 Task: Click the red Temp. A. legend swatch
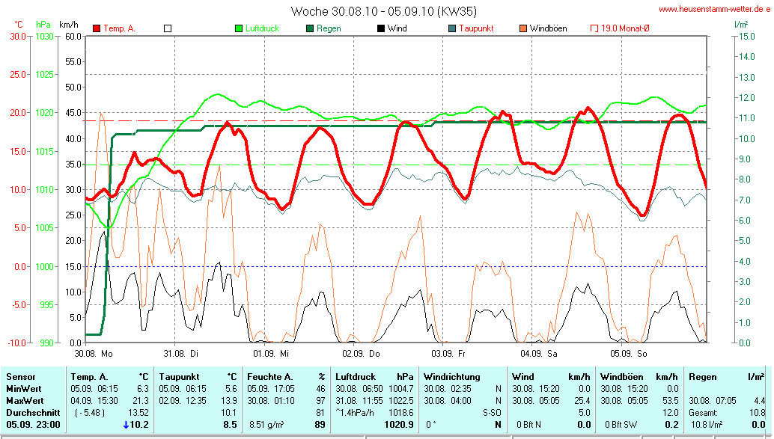(x=97, y=28)
